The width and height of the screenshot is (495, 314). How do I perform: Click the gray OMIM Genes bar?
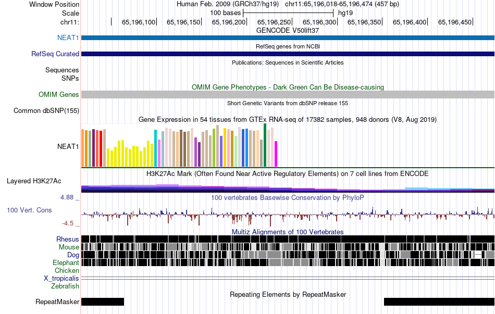click(x=288, y=95)
